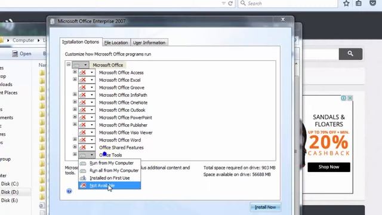Expand the Microsoft Office Excel tree node

point(75,79)
